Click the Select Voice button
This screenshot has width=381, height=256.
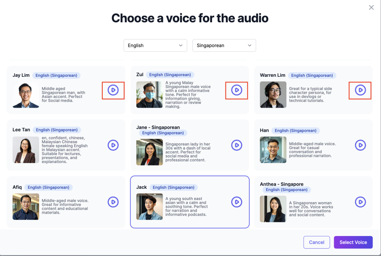(x=353, y=242)
